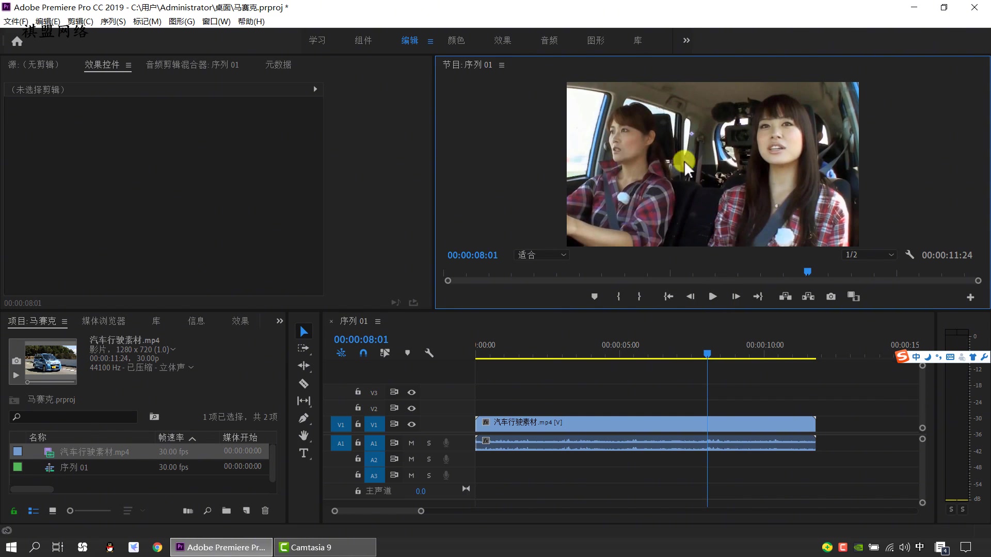
Task: Expand the workspace overflow chevron
Action: coord(686,40)
